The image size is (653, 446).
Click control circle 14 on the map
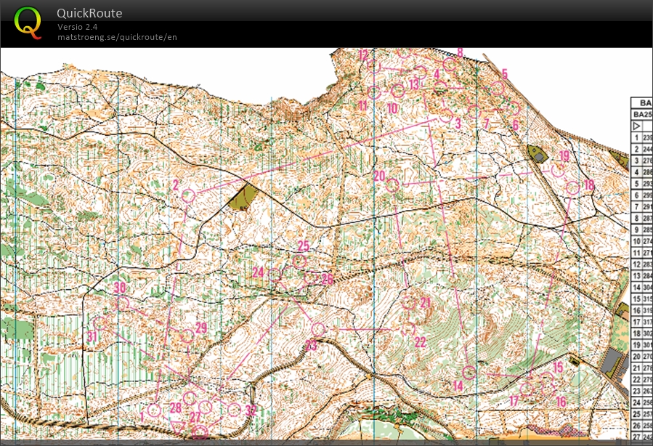pos(469,373)
